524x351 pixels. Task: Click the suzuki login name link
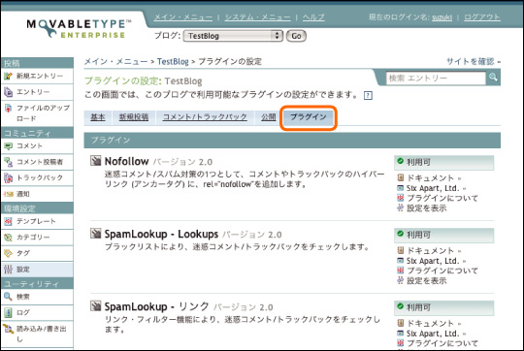pos(442,17)
